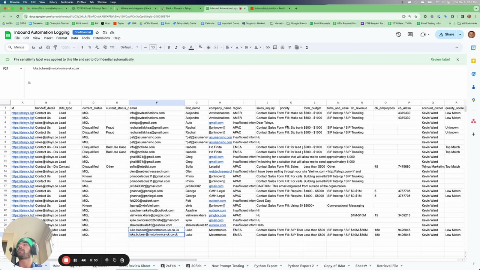Open the Format menu
This screenshot has width=480, height=270.
(x=61, y=38)
